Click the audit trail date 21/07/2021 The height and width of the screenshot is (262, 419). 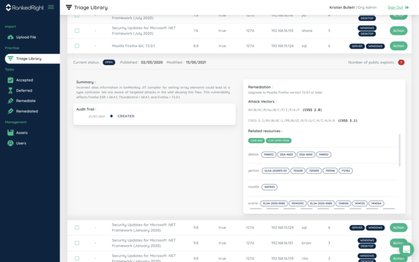point(97,116)
